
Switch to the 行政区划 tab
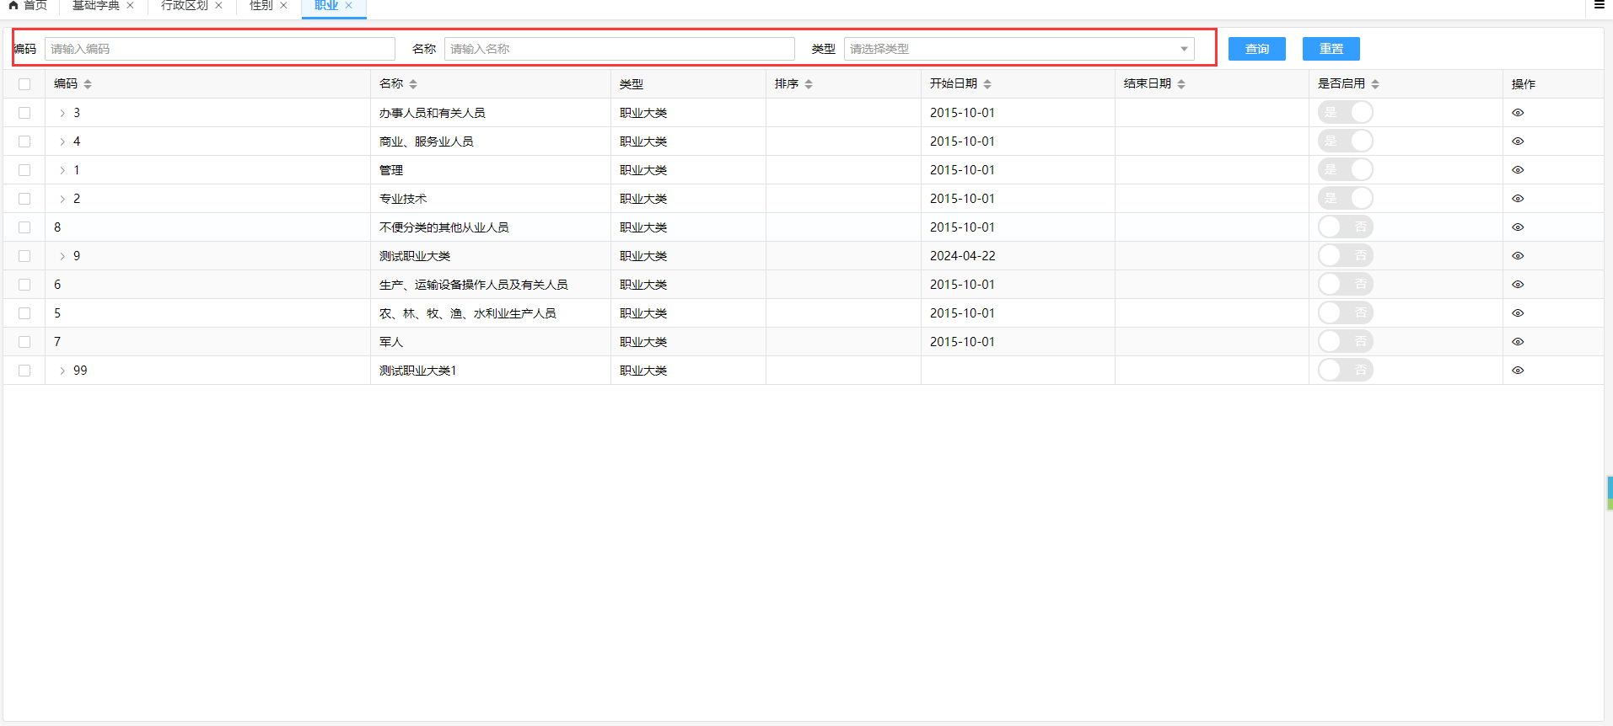[x=184, y=6]
